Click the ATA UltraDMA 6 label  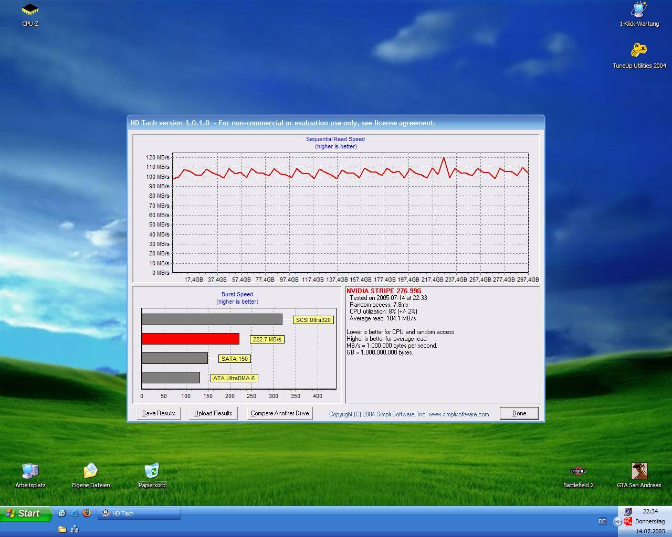pos(234,378)
